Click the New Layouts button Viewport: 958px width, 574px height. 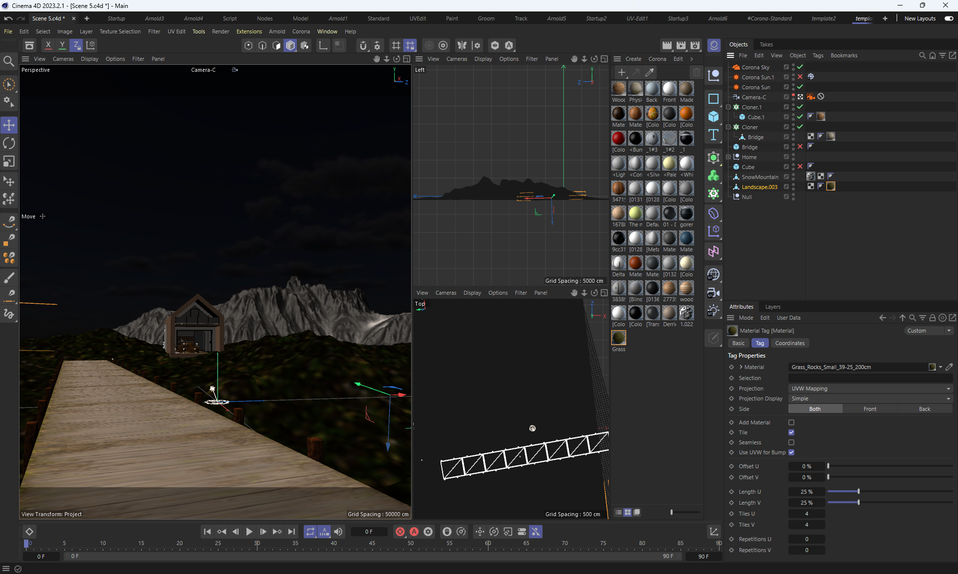pos(920,18)
